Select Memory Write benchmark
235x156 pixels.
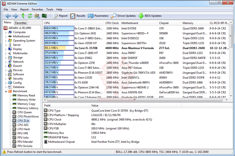point(26,99)
